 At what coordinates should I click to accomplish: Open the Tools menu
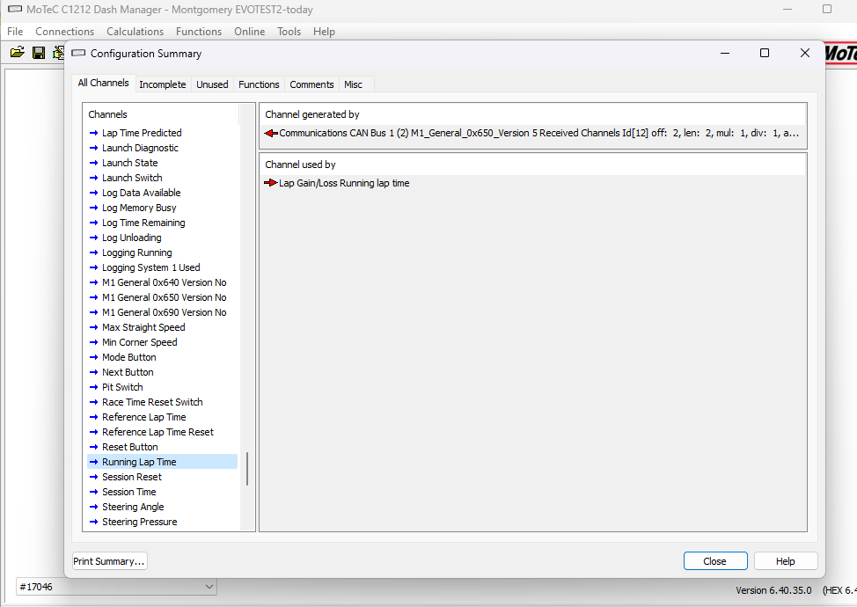[x=289, y=32]
